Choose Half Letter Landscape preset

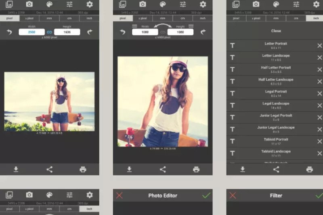[276, 81]
